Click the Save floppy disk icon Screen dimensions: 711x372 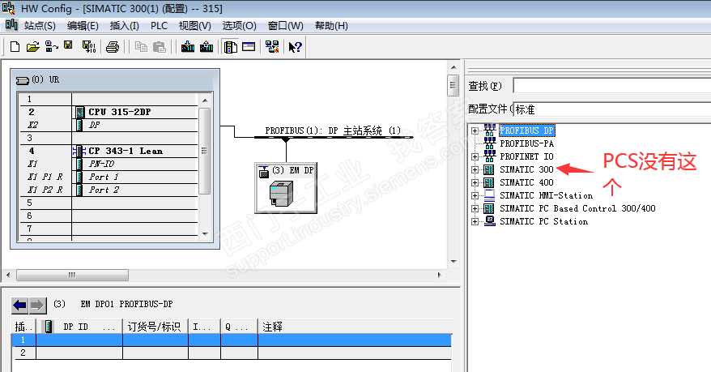tap(68, 46)
